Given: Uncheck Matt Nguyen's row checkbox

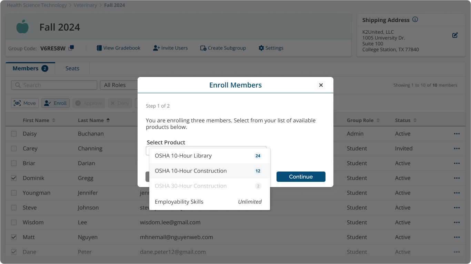Looking at the screenshot, I should (x=14, y=237).
